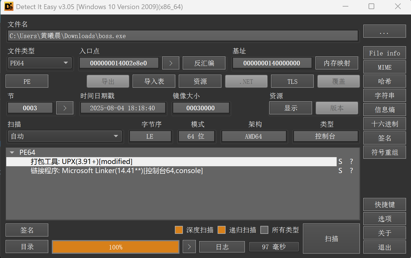
Task: Collapse the PE64 tree node
Action: point(12,153)
